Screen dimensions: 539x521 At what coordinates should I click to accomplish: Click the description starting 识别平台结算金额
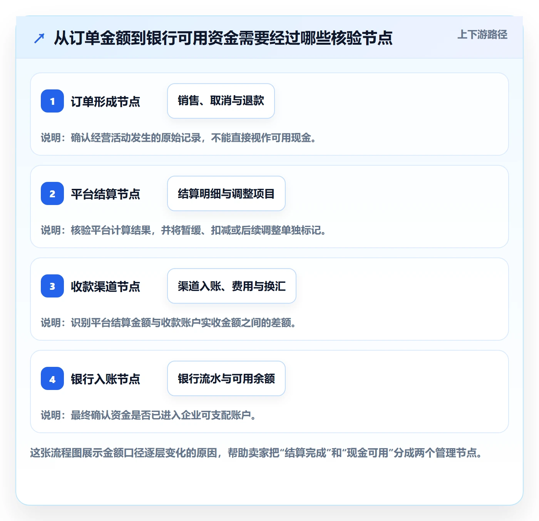(169, 323)
